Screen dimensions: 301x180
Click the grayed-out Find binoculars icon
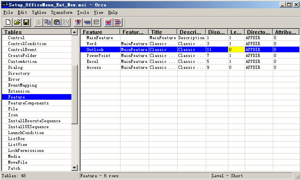click(66, 23)
